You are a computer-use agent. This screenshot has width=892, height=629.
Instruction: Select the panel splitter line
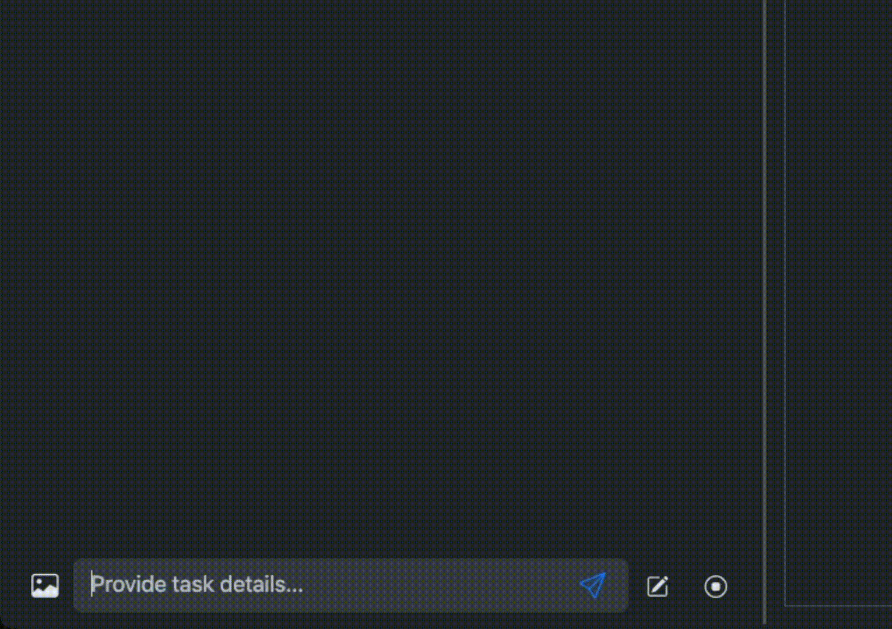[x=765, y=312]
